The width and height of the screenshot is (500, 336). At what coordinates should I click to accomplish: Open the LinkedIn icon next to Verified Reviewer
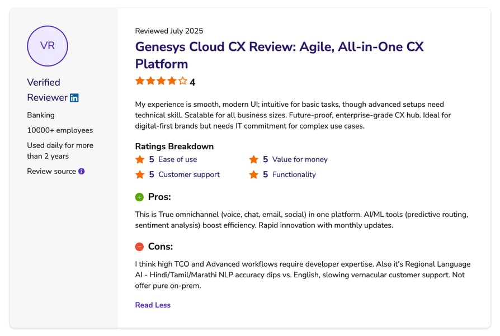pyautogui.click(x=74, y=98)
